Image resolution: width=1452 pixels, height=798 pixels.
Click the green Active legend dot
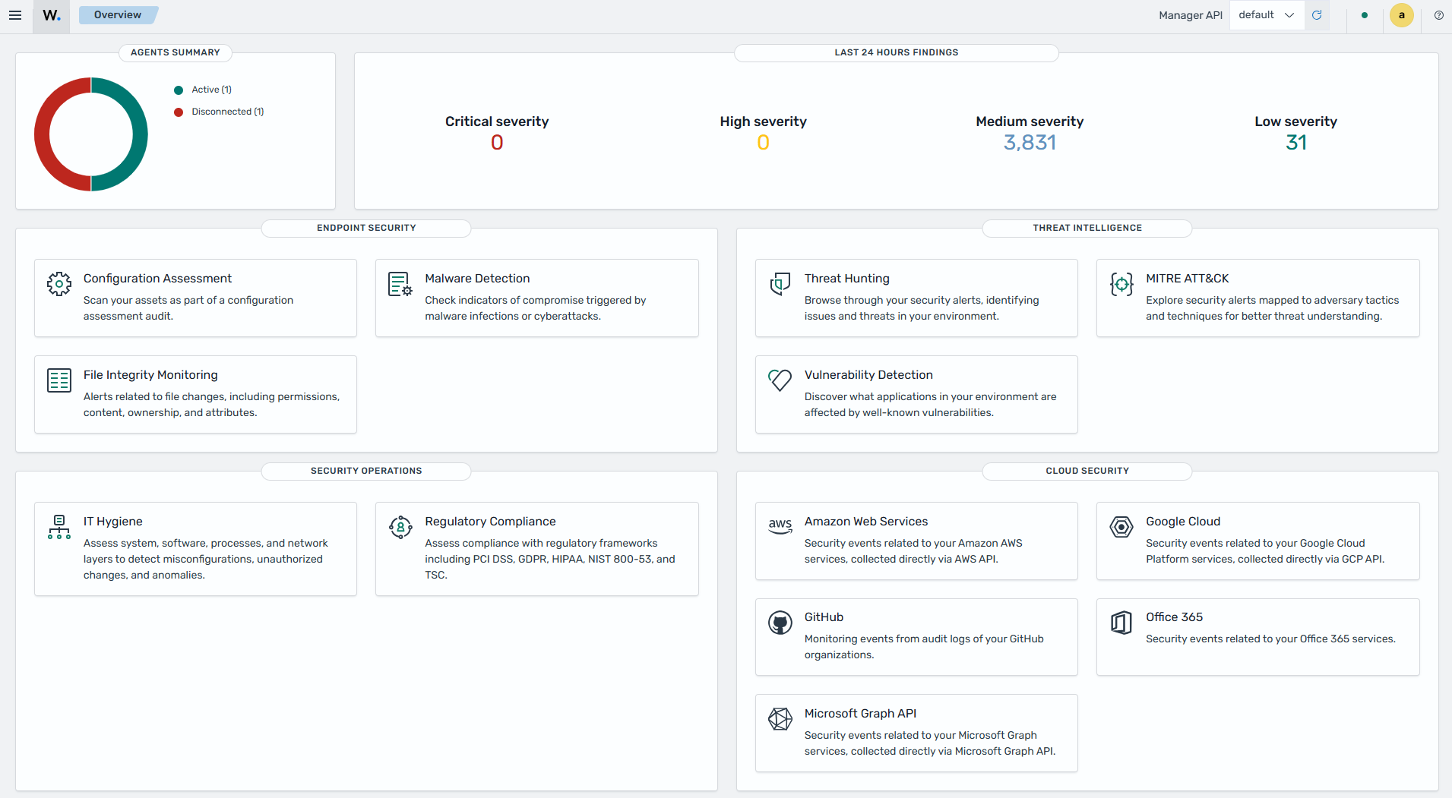(x=179, y=90)
